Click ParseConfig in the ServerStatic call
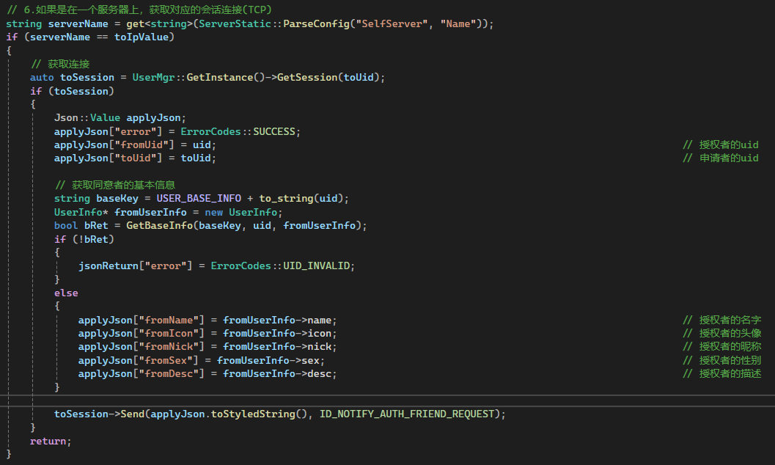 (316, 23)
